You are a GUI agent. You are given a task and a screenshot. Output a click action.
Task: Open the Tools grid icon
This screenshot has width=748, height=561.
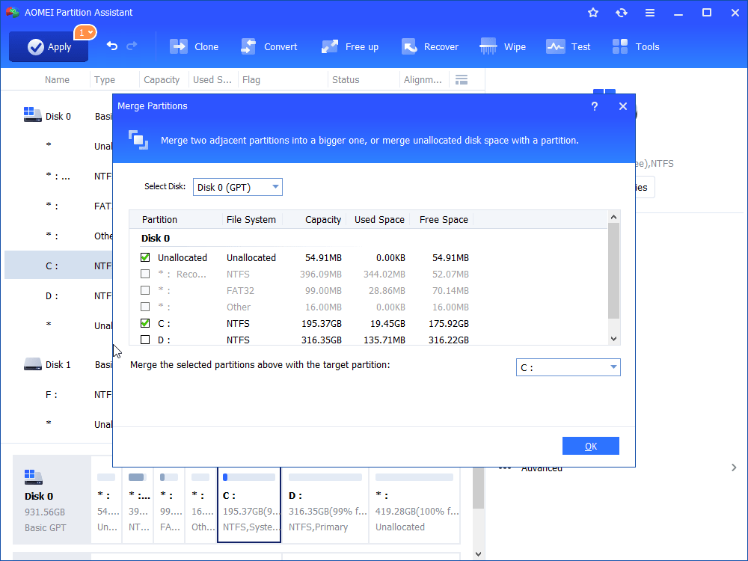[x=619, y=46]
